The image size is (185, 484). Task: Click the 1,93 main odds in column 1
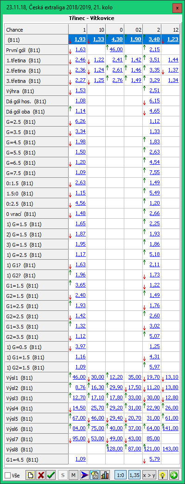80,40
